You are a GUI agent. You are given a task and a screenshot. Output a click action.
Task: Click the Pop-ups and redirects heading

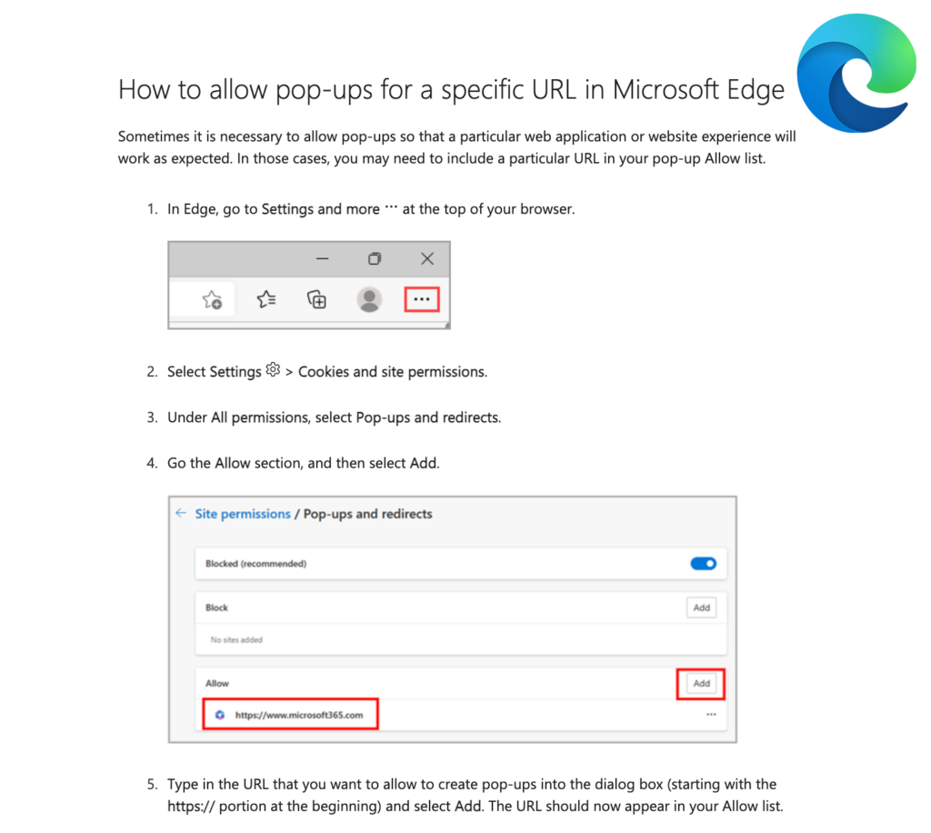click(x=367, y=514)
